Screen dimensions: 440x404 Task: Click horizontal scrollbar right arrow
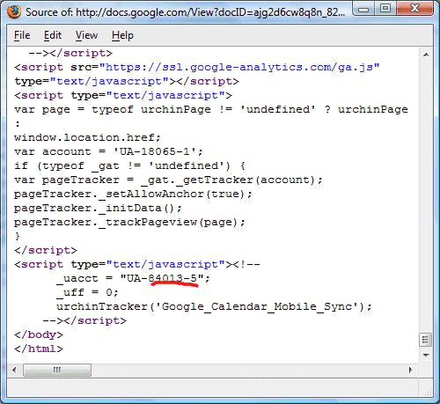point(410,370)
